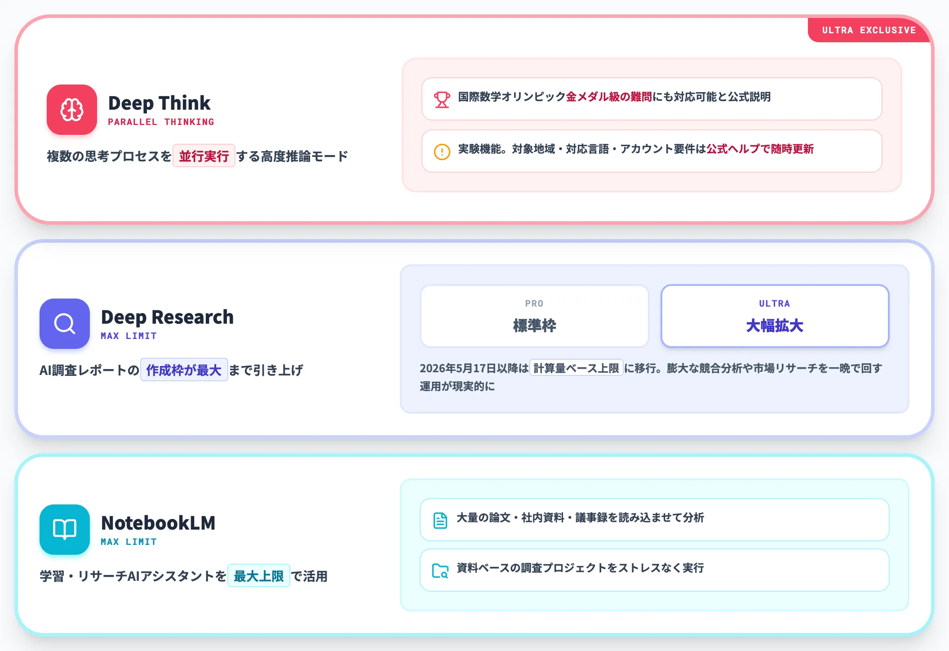Click the 計算量ベース上限 tag
Screen dimensions: 949x651
click(x=576, y=368)
